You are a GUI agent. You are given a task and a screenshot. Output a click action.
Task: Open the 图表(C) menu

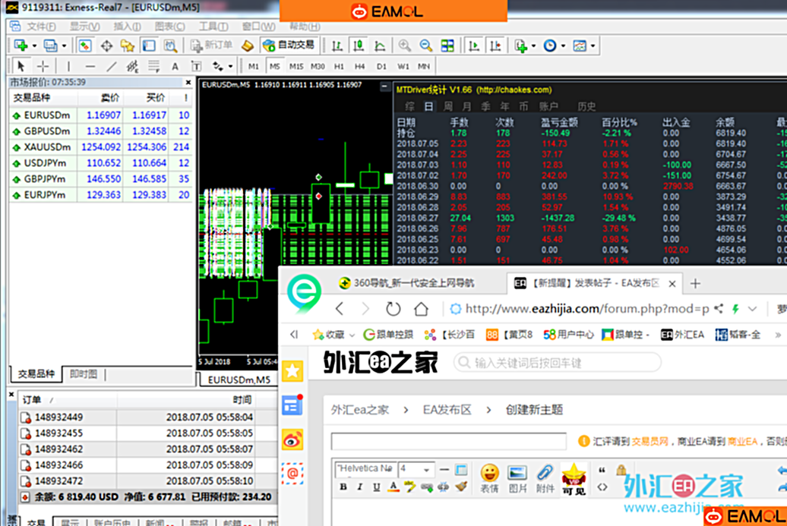[x=169, y=27]
